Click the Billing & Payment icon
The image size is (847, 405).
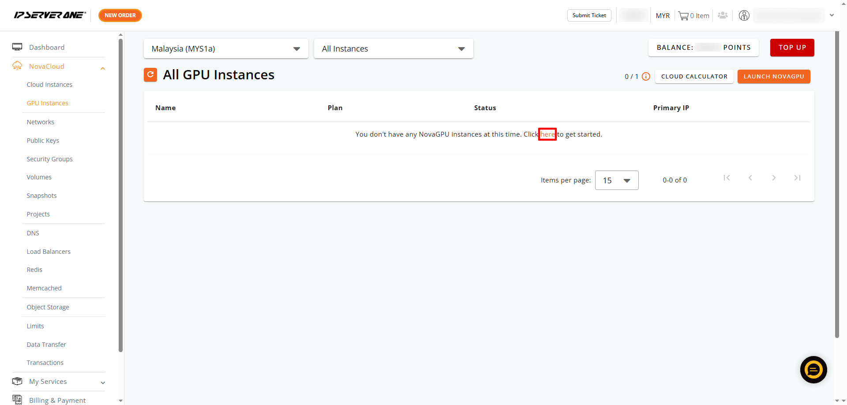[17, 400]
